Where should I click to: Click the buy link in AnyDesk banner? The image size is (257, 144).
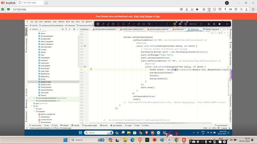click(x=158, y=16)
